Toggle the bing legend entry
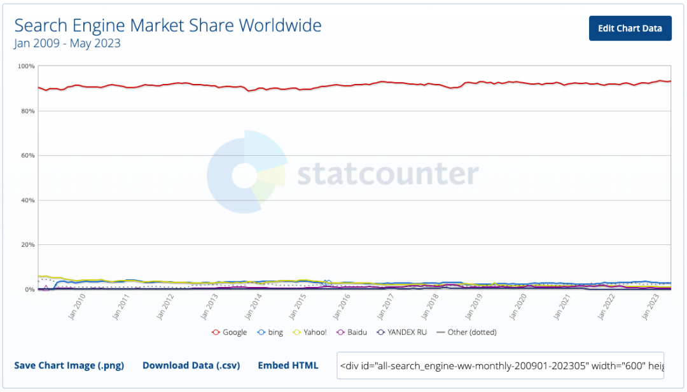The width and height of the screenshot is (687, 392). point(270,332)
